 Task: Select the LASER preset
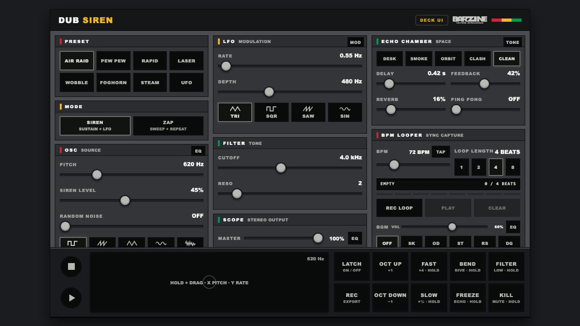click(187, 61)
